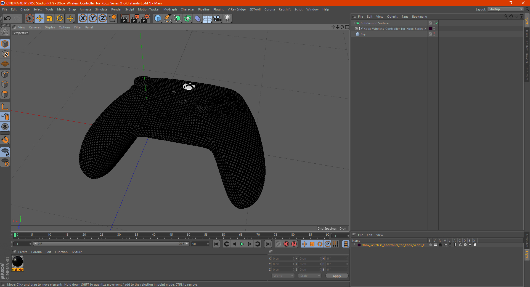Open the Content Browser side tab

click(527, 52)
